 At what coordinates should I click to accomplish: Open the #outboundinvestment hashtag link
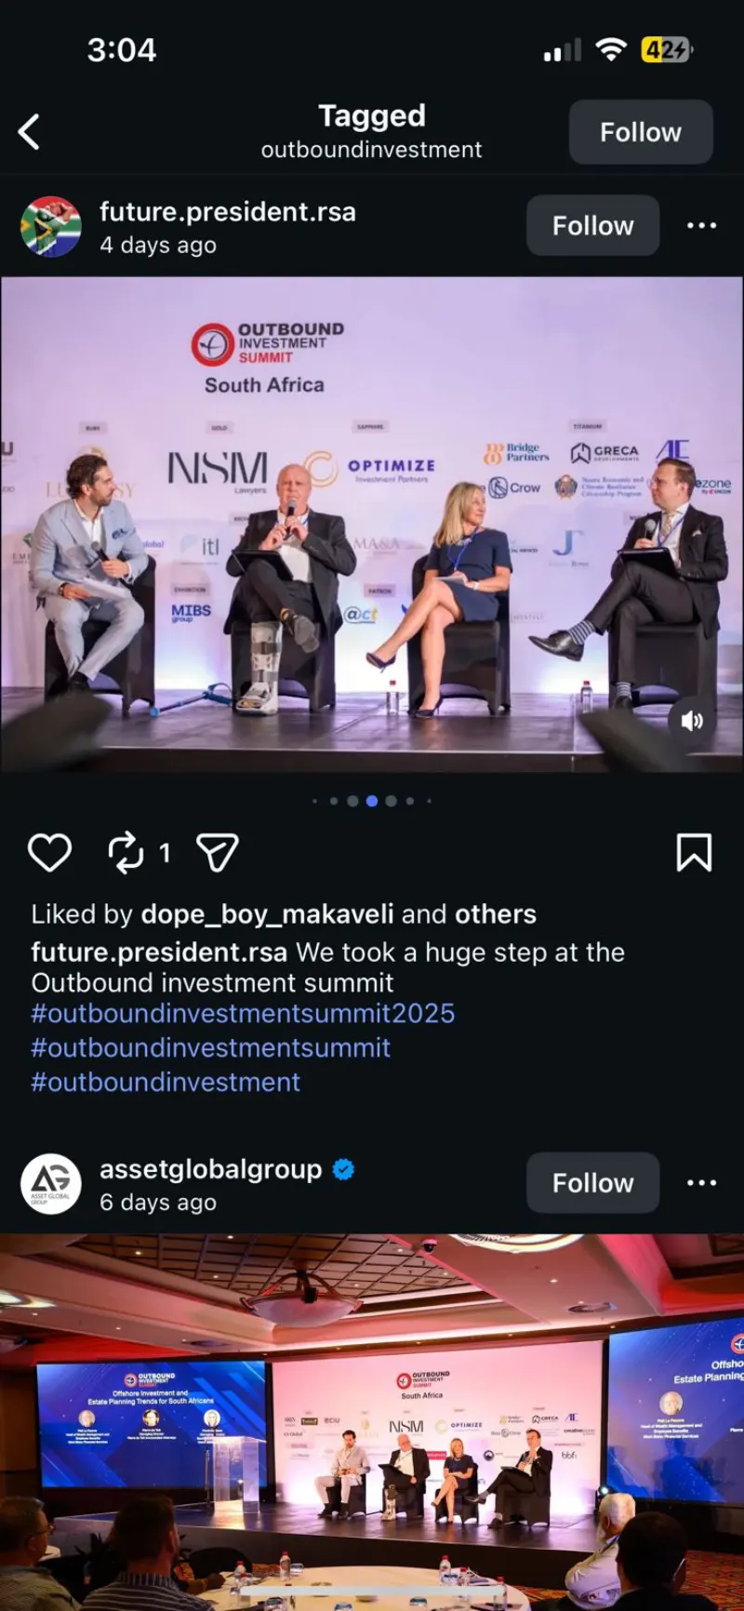click(166, 1083)
